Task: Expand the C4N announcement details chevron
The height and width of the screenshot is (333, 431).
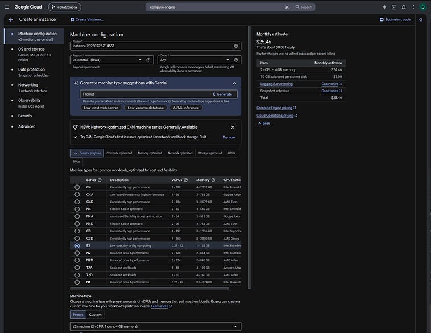Action: point(75,137)
